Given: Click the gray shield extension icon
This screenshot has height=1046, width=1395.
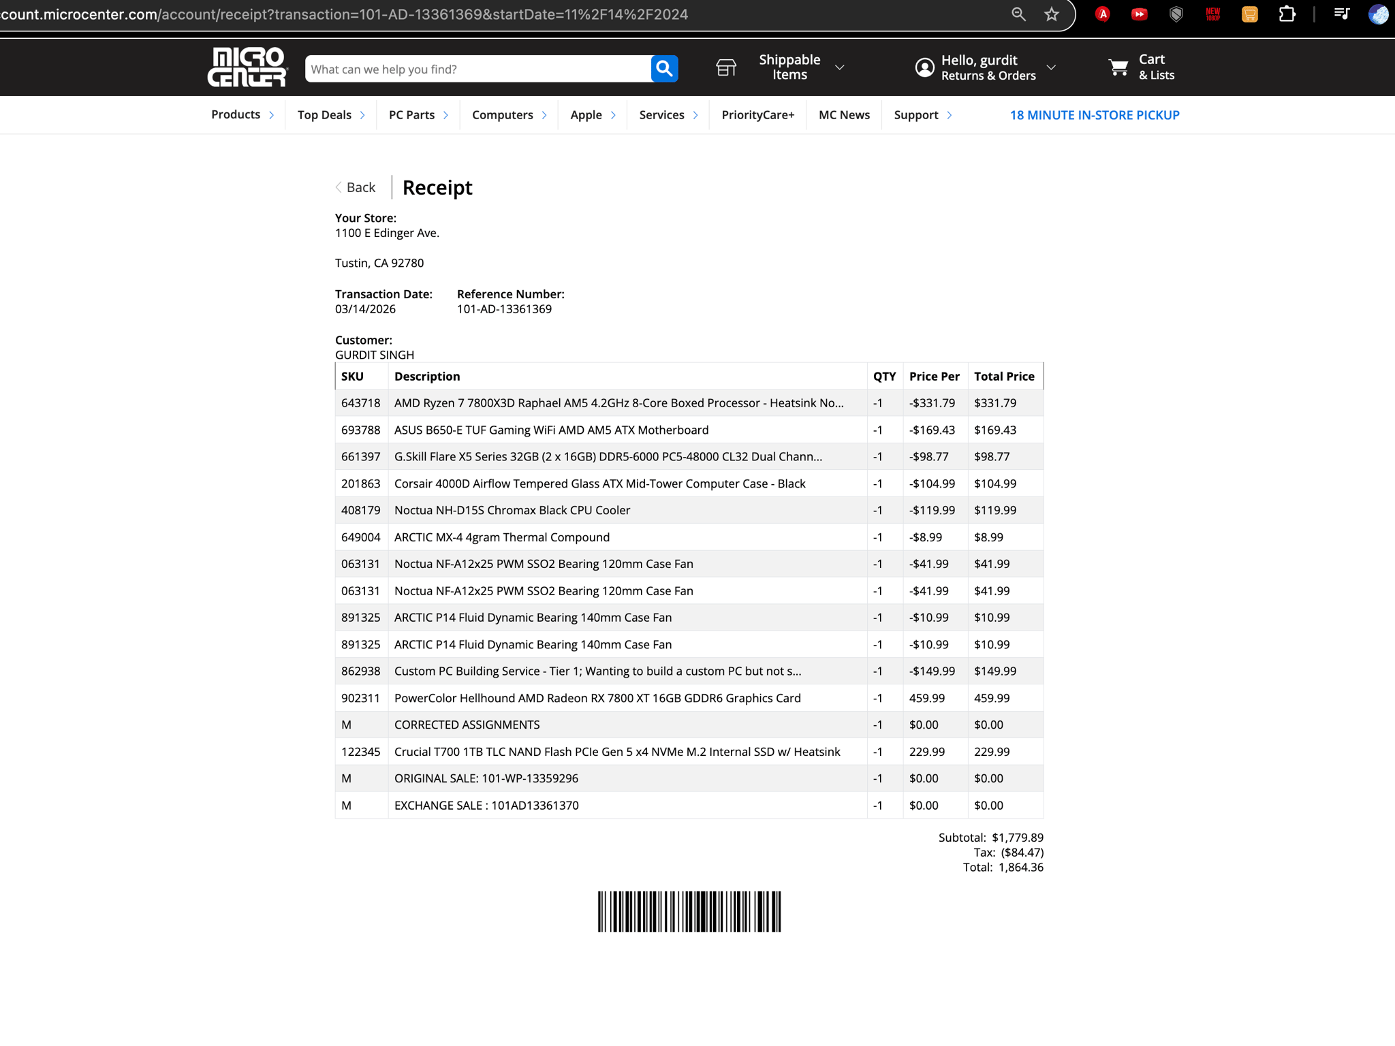Looking at the screenshot, I should point(1176,14).
